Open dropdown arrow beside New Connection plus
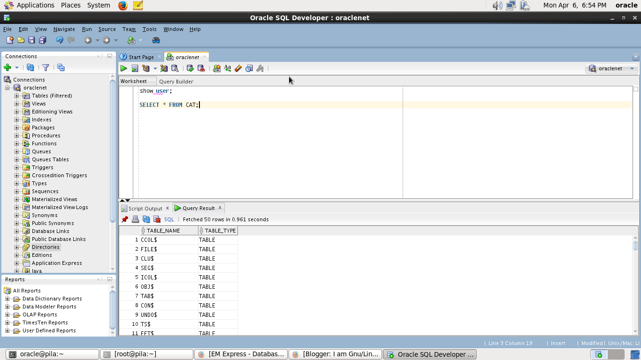Screen dimensions: 641x360 click(17, 67)
